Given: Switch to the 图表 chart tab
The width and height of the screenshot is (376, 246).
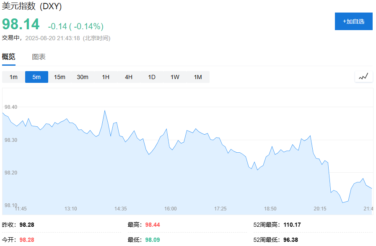Looking at the screenshot, I should [39, 57].
